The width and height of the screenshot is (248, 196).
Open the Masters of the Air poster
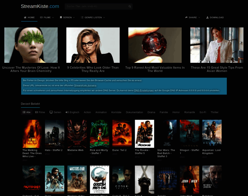coord(77,180)
